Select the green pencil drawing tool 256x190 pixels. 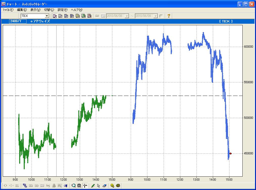pyautogui.click(x=93, y=186)
